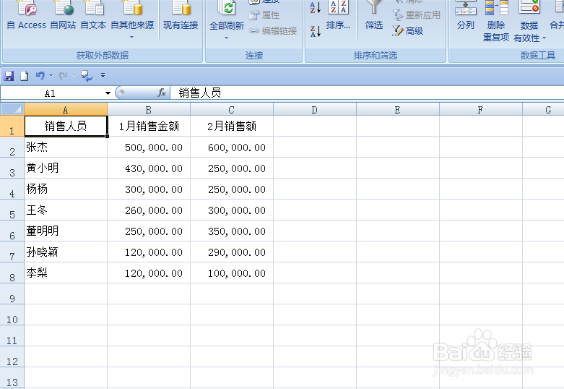
Task: Sort descending Z to A
Action: tap(316, 31)
